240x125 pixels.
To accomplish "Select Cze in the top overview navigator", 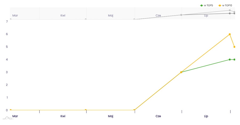I will click(x=158, y=15).
